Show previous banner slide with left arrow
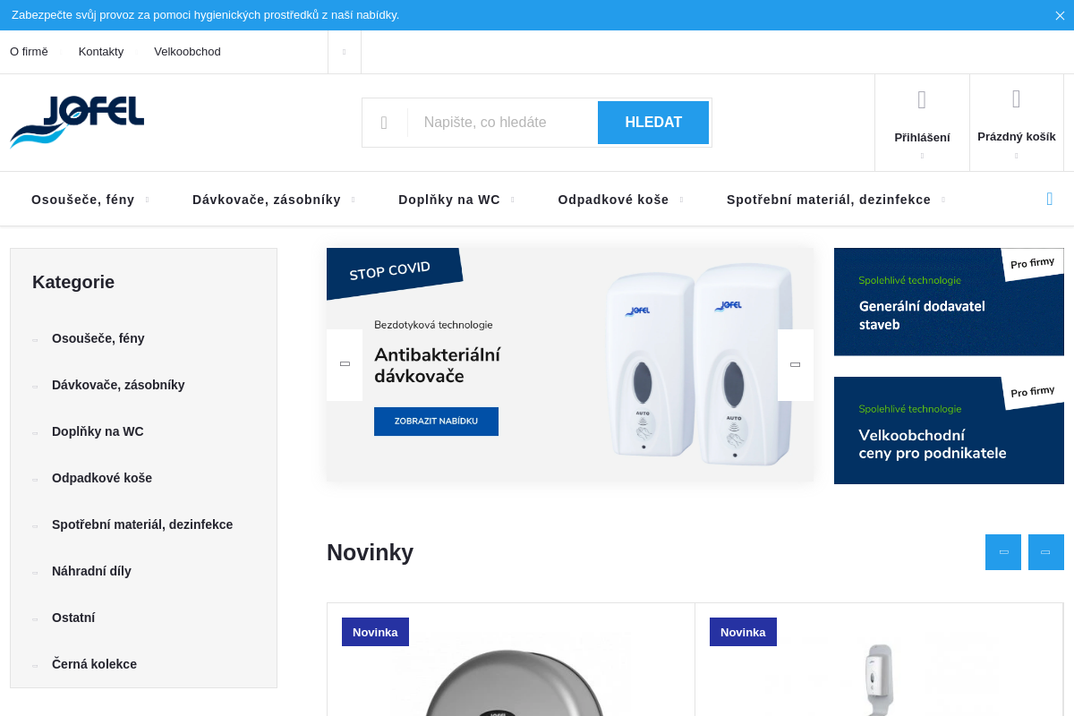The width and height of the screenshot is (1074, 716). [x=345, y=364]
